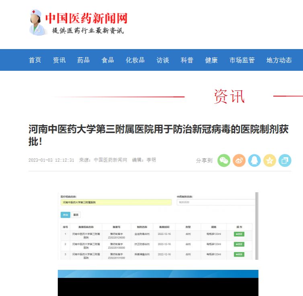The height and width of the screenshot is (296, 303).
Task: Select the 科普 navigation item
Action: point(187,60)
